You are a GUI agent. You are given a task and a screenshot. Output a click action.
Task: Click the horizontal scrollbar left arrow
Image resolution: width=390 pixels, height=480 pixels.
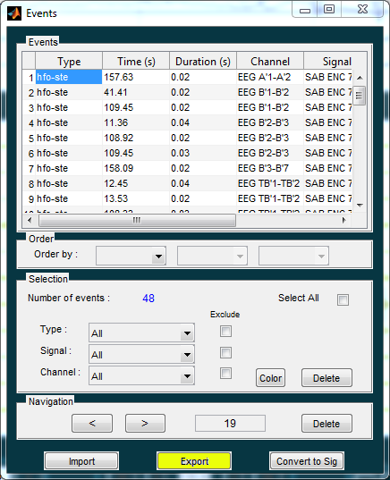coord(30,220)
